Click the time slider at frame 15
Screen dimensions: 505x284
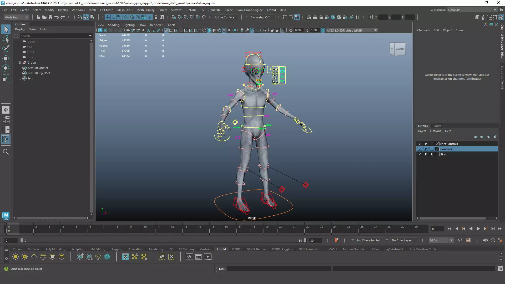point(213,229)
